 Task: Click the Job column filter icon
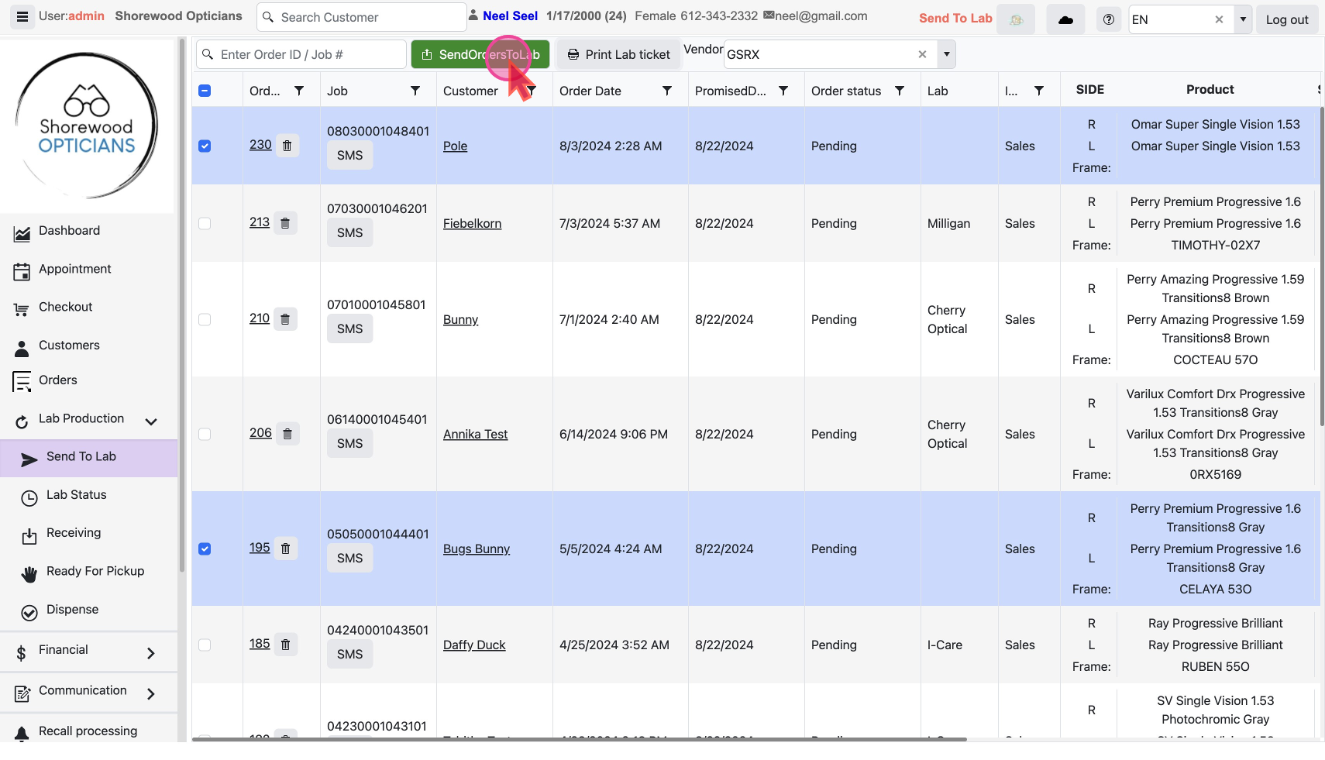coord(415,91)
